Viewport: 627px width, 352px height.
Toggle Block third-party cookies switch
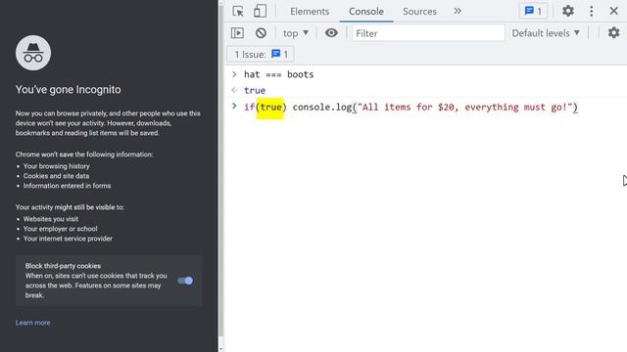(x=185, y=281)
